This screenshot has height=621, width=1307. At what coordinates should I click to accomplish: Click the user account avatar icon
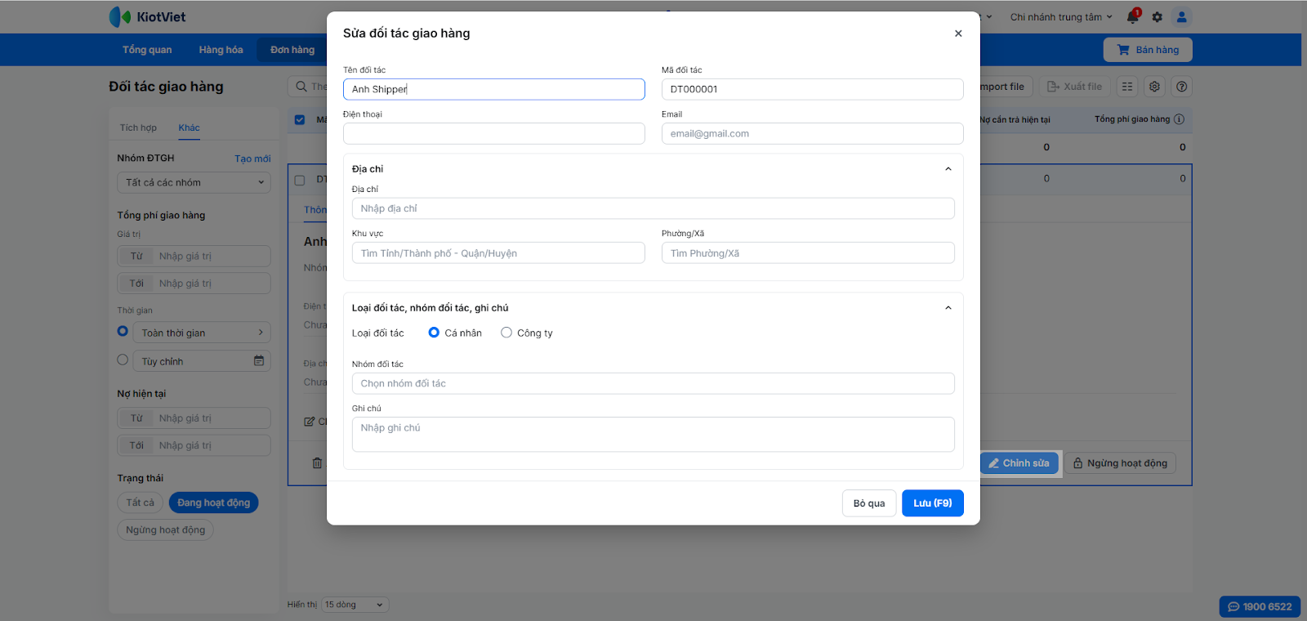[x=1181, y=17]
